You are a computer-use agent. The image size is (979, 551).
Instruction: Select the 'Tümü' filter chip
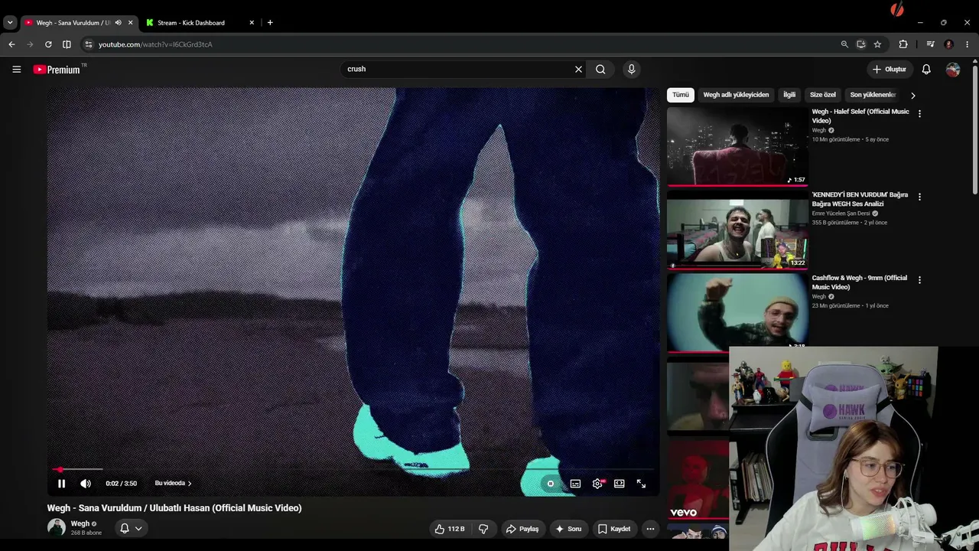tap(681, 95)
